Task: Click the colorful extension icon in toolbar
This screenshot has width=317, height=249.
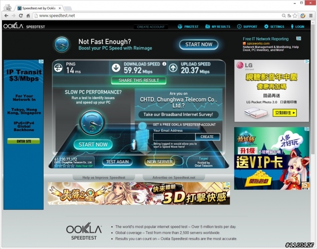Action: click(303, 15)
